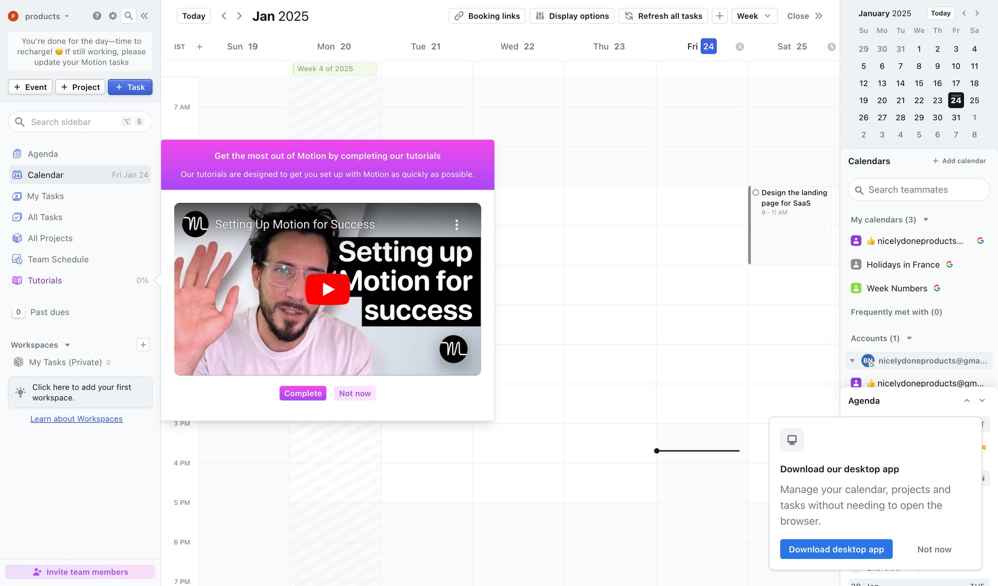The image size is (998, 586).
Task: Play the Setting Up Motion video
Action: (x=327, y=289)
